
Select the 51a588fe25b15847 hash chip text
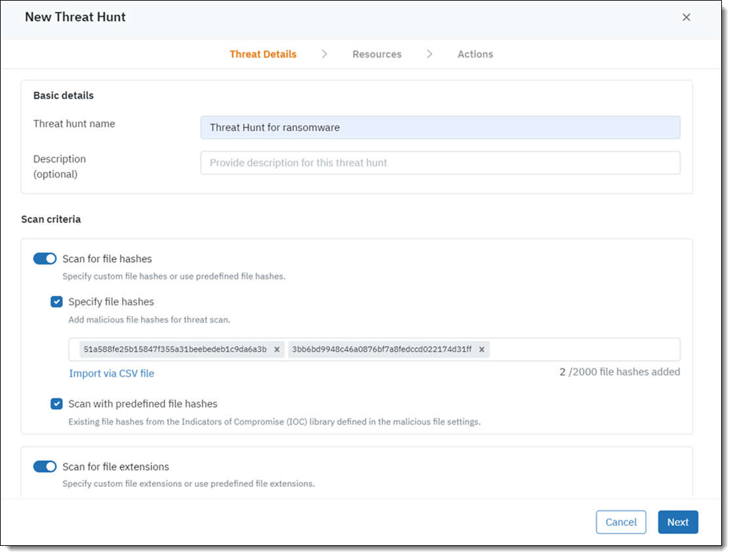pos(175,350)
